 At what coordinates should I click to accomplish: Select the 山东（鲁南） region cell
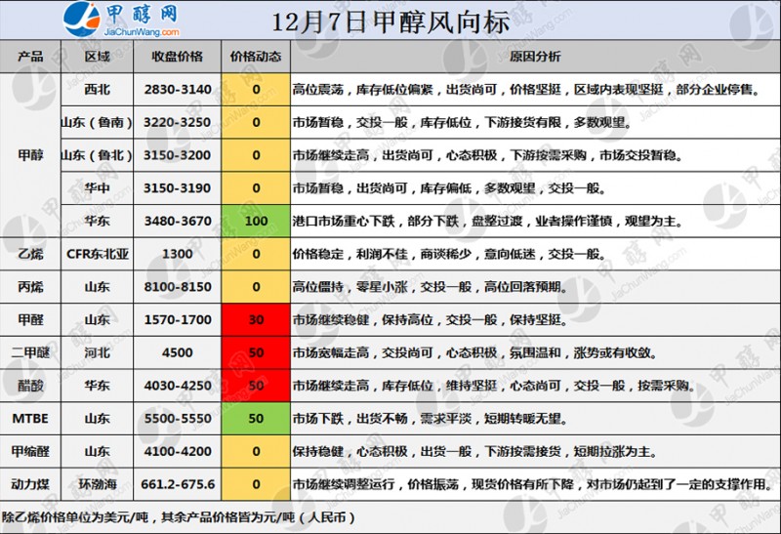click(97, 123)
